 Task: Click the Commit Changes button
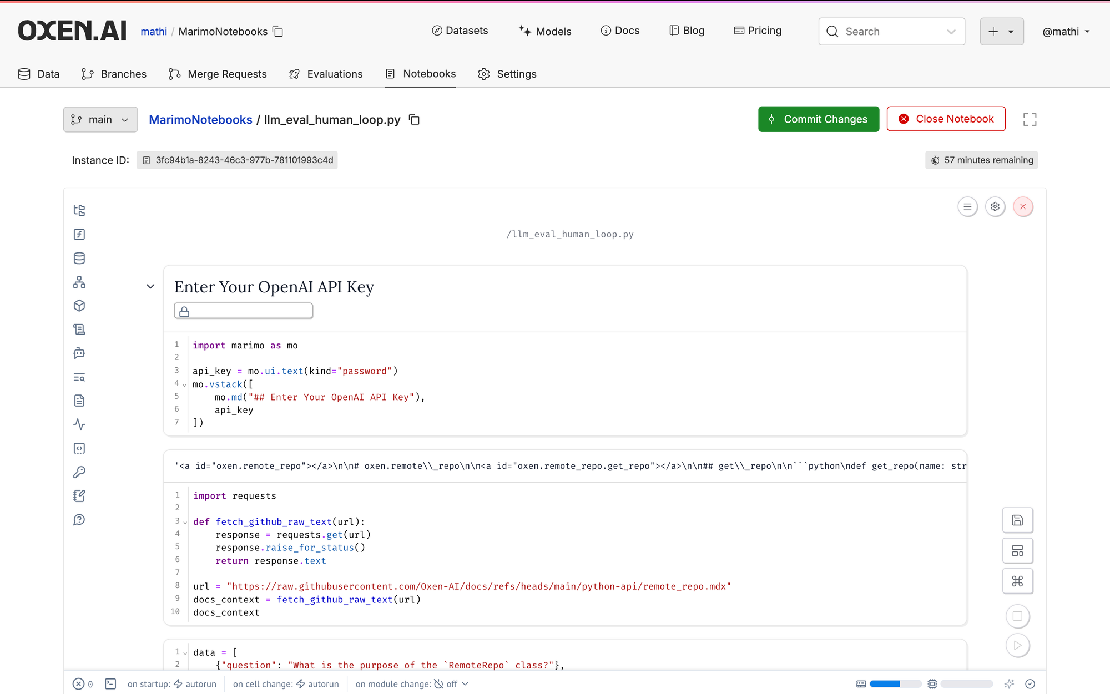pyautogui.click(x=818, y=119)
